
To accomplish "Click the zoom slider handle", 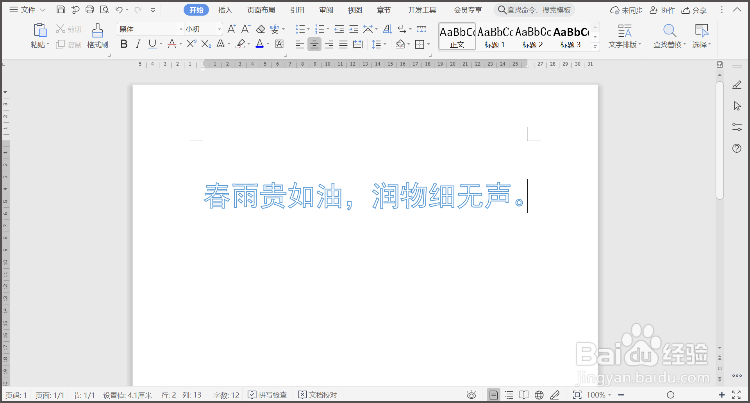I will (670, 395).
